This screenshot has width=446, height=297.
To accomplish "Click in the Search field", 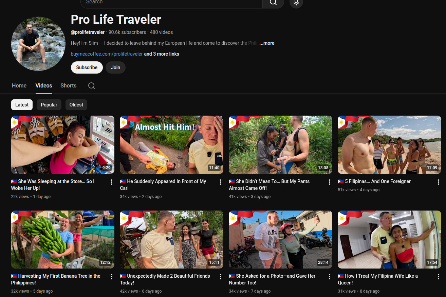I will [171, 3].
